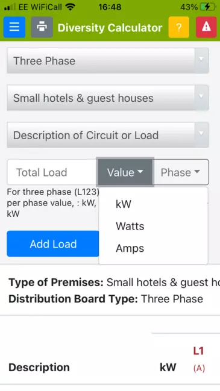Viewport: 220px width, 391px height.
Task: Open the blue hamburger menu
Action: click(x=14, y=27)
